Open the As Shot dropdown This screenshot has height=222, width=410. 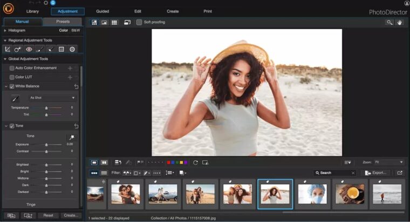52,98
